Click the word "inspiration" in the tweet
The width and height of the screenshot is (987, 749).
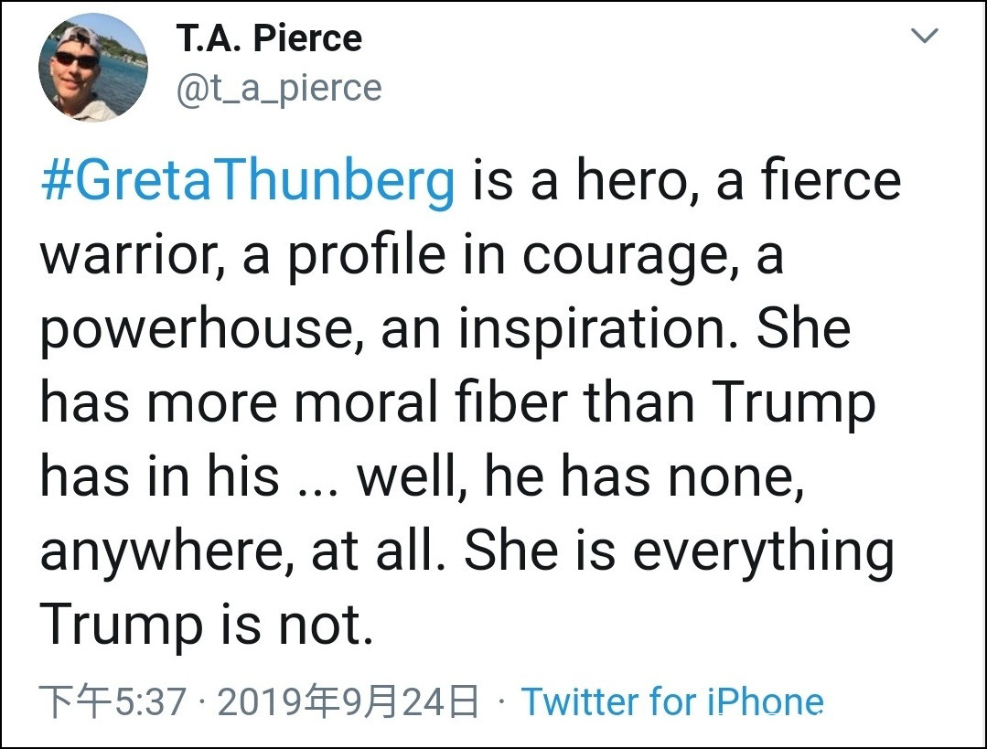click(587, 330)
